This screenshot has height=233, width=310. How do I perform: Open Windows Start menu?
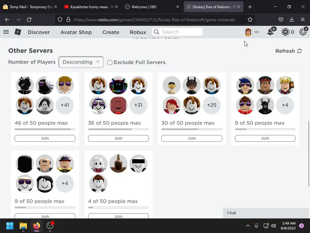10,226
